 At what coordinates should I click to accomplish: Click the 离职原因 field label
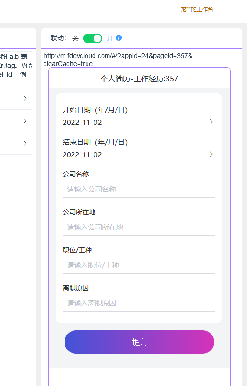(76, 288)
